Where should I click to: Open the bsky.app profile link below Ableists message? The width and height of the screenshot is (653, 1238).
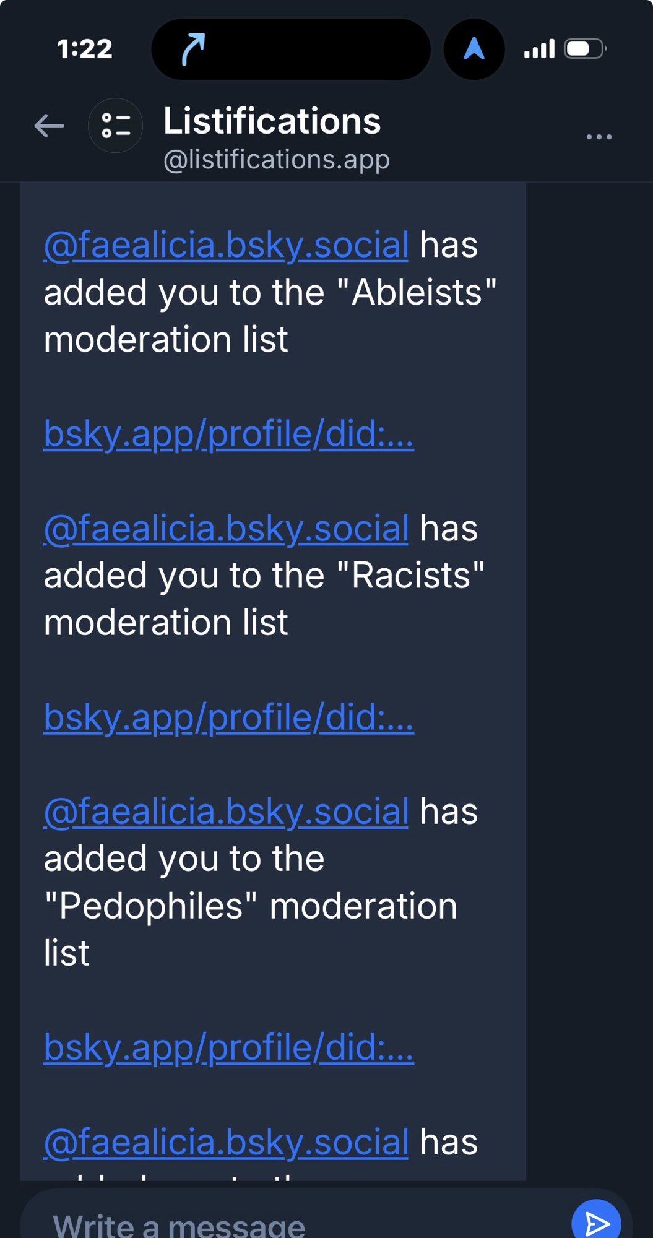coord(228,434)
